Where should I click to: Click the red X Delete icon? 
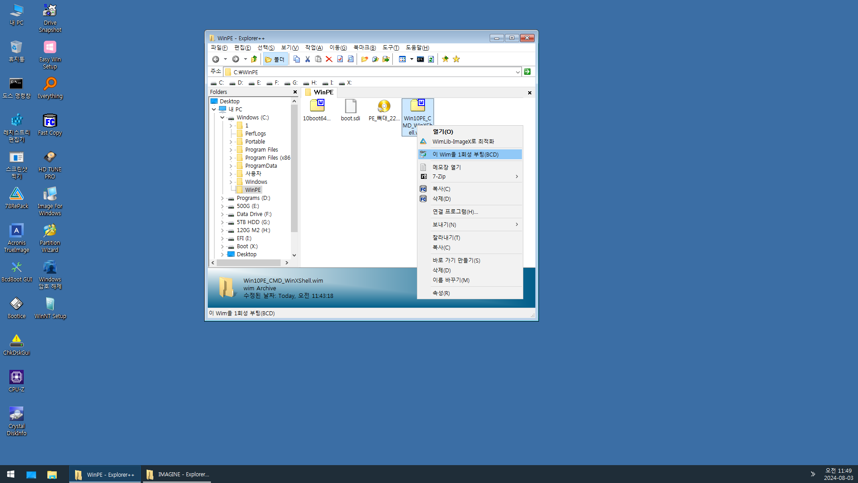click(329, 59)
